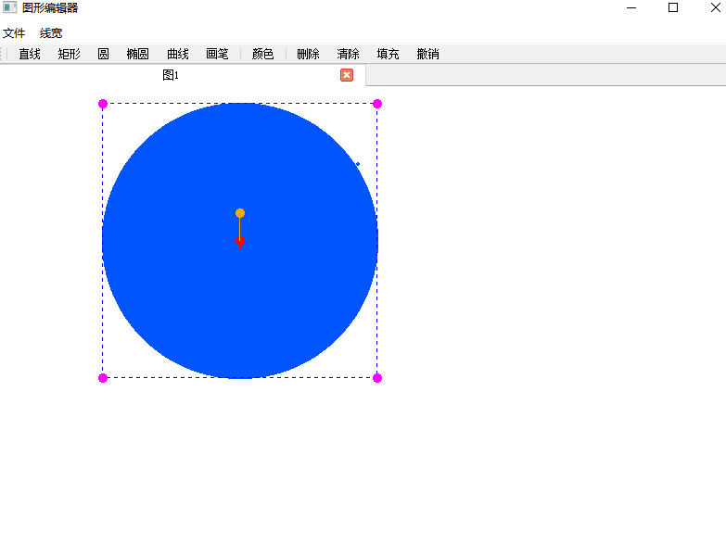Select the 画笔 brush tool
This screenshot has height=543, width=726.
pos(217,54)
